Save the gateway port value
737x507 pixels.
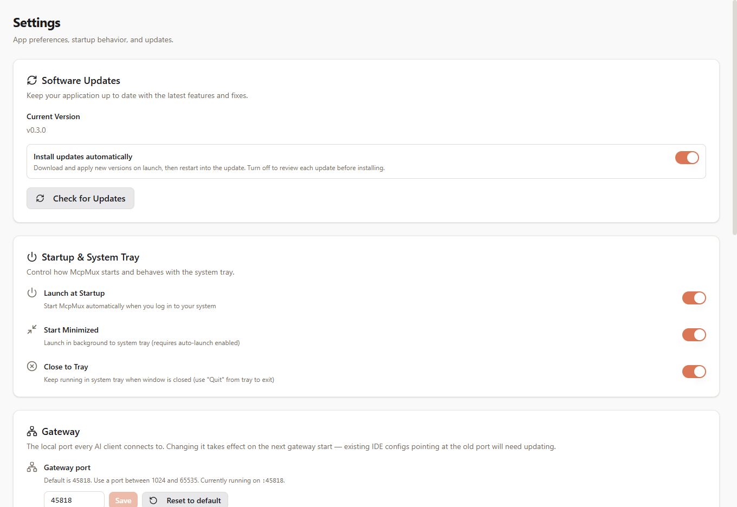point(123,500)
